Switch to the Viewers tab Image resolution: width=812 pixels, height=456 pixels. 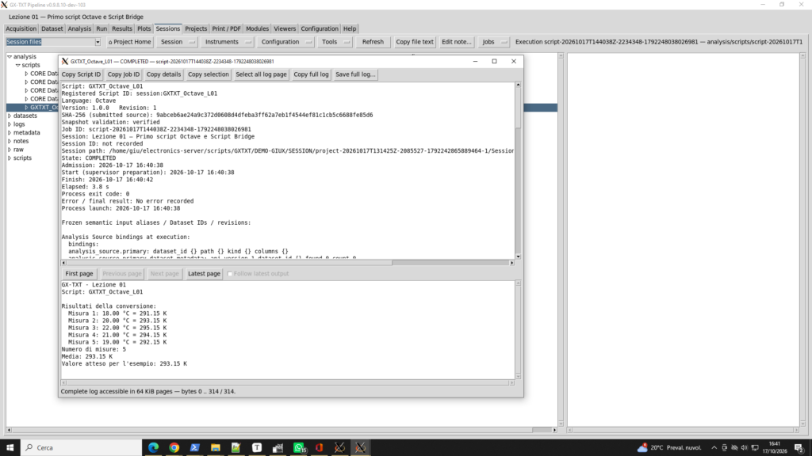[285, 29]
